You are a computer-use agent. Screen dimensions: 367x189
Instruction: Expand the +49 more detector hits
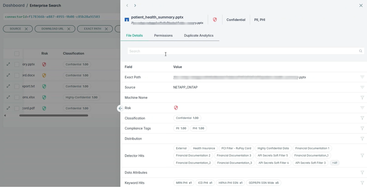[335, 163]
